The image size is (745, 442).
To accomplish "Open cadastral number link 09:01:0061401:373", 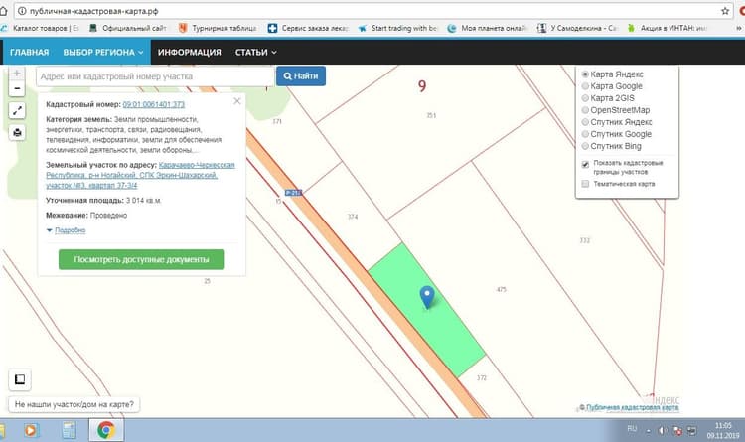I will point(153,104).
